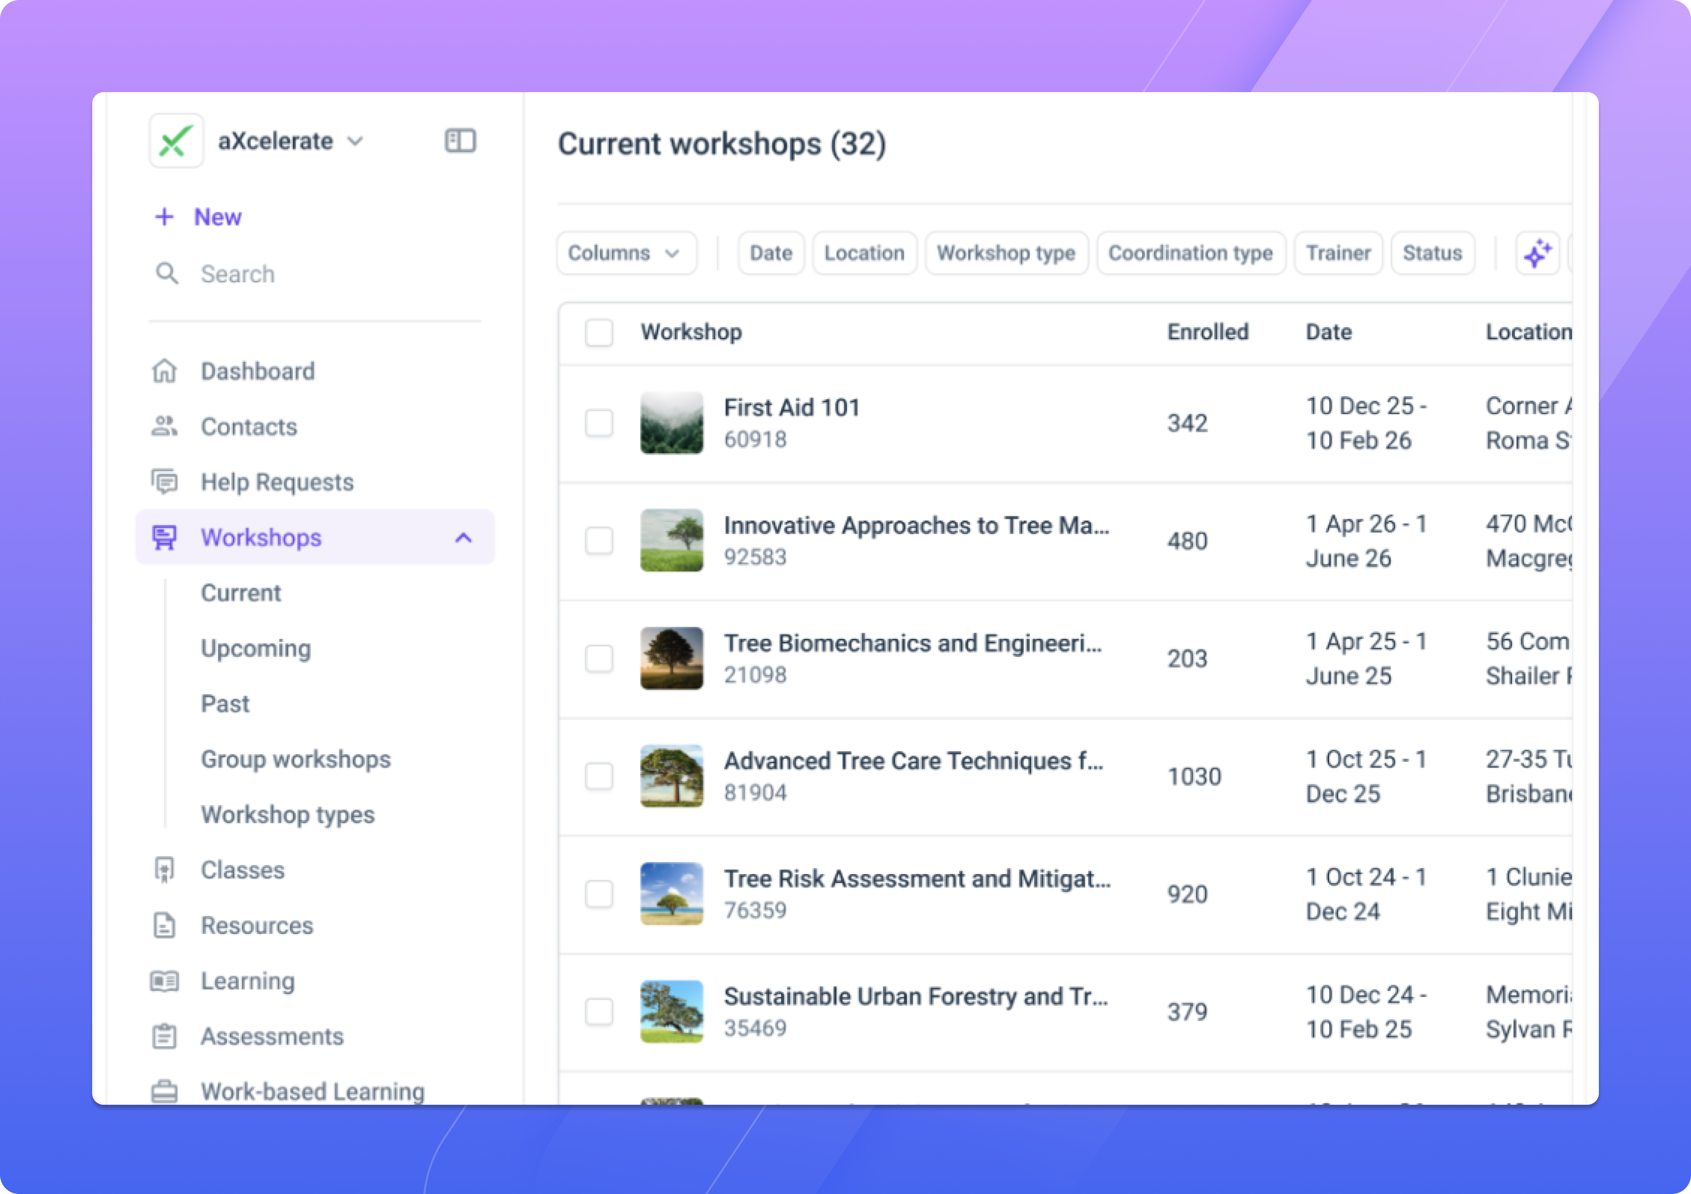Click the Assessments clipboard icon
Viewport: 1691px width, 1194px height.
pyautogui.click(x=164, y=1036)
